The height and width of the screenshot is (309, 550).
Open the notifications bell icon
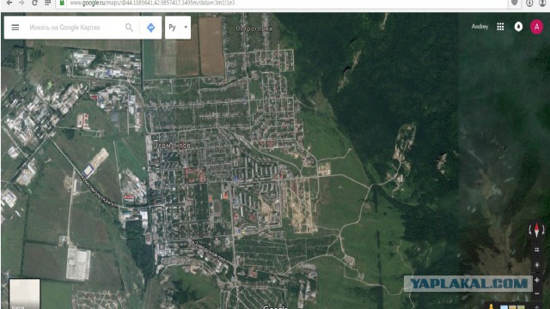click(x=518, y=27)
